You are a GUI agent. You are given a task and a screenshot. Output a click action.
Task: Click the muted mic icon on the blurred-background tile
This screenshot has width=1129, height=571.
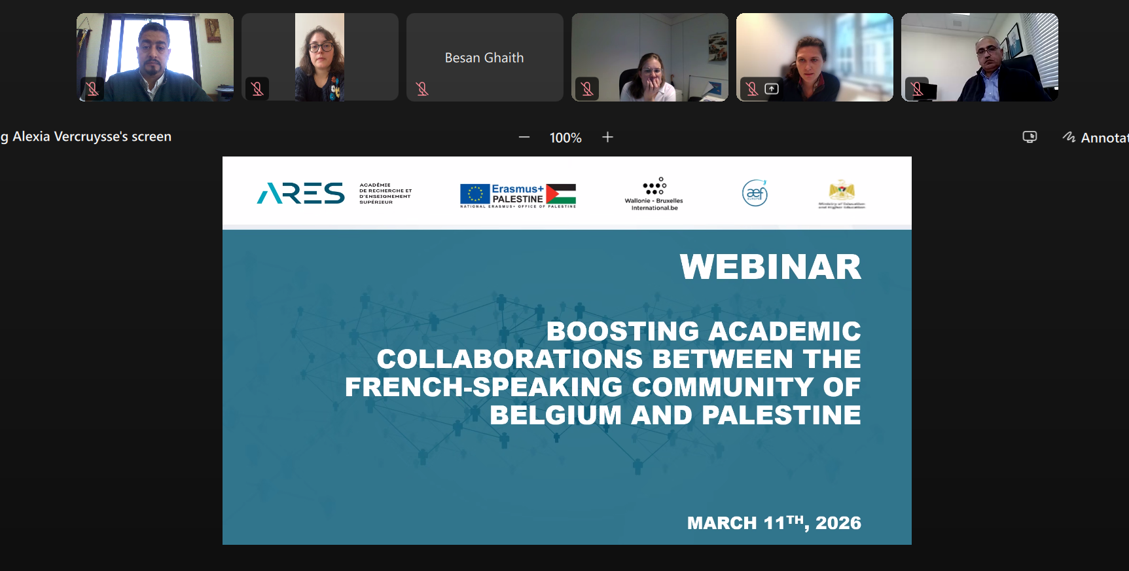pos(752,88)
